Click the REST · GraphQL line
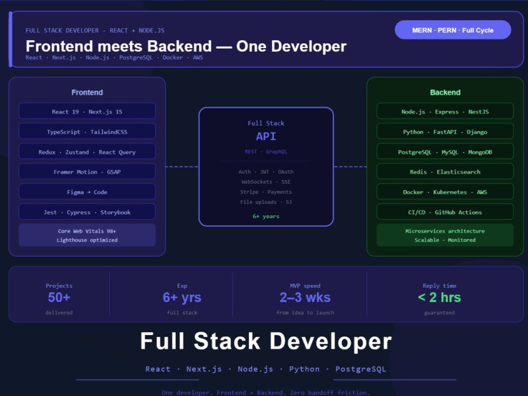Image resolution: width=528 pixels, height=396 pixels. pos(266,152)
